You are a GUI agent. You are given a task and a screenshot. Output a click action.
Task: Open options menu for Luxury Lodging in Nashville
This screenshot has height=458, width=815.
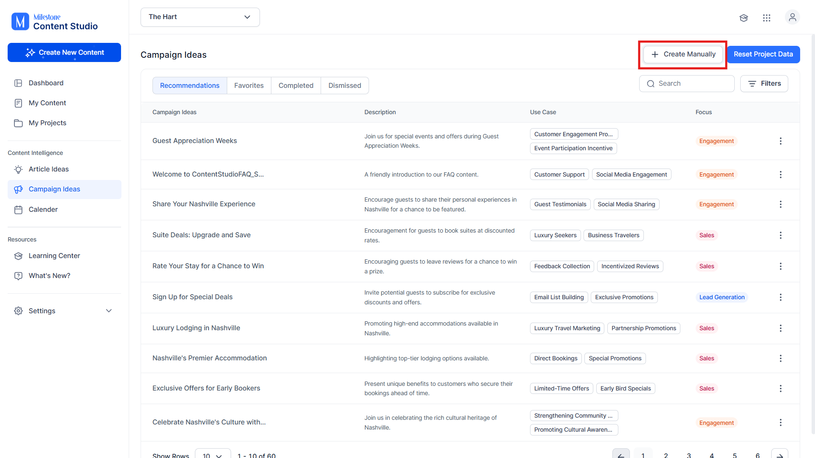[781, 328]
